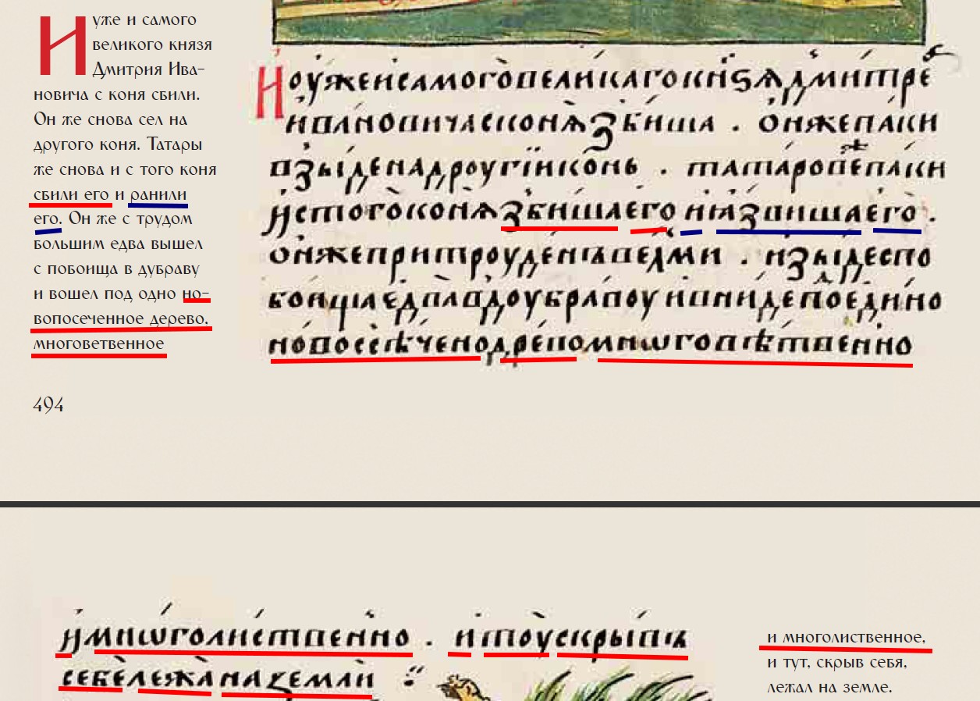This screenshot has height=701, width=980.
Task: Select the word "многоветвенное"
Action: [99, 344]
